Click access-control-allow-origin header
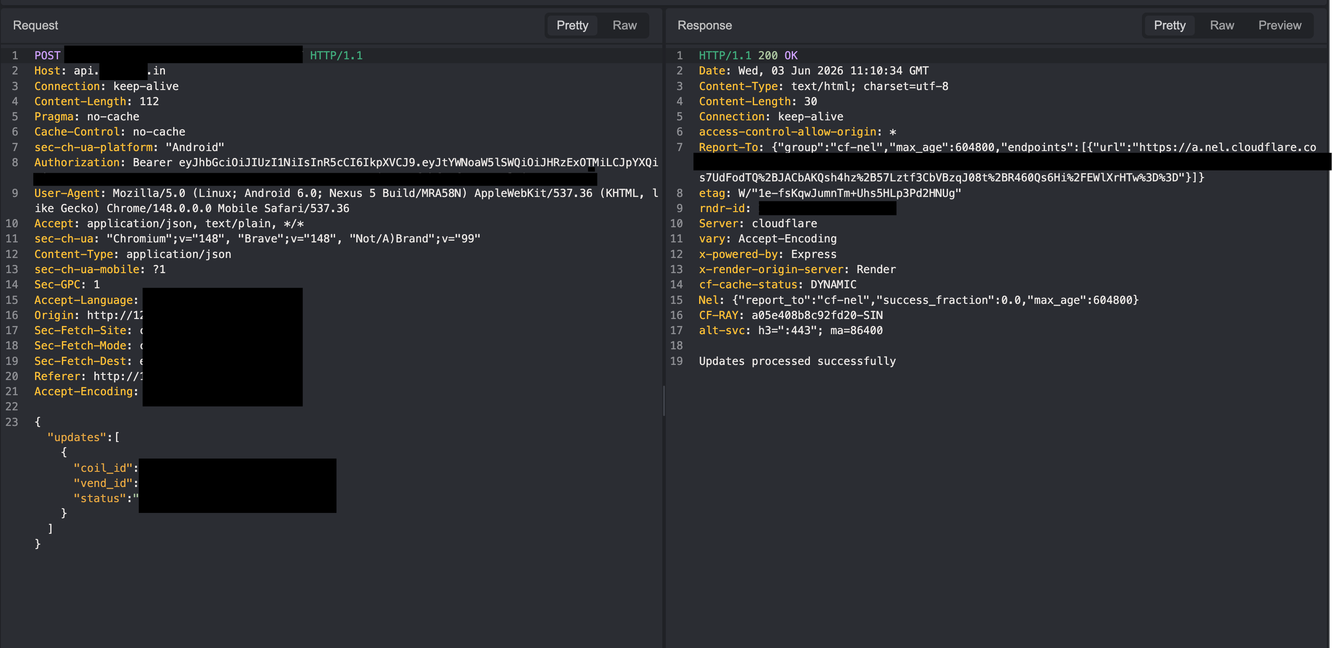This screenshot has height=648, width=1332. (797, 132)
